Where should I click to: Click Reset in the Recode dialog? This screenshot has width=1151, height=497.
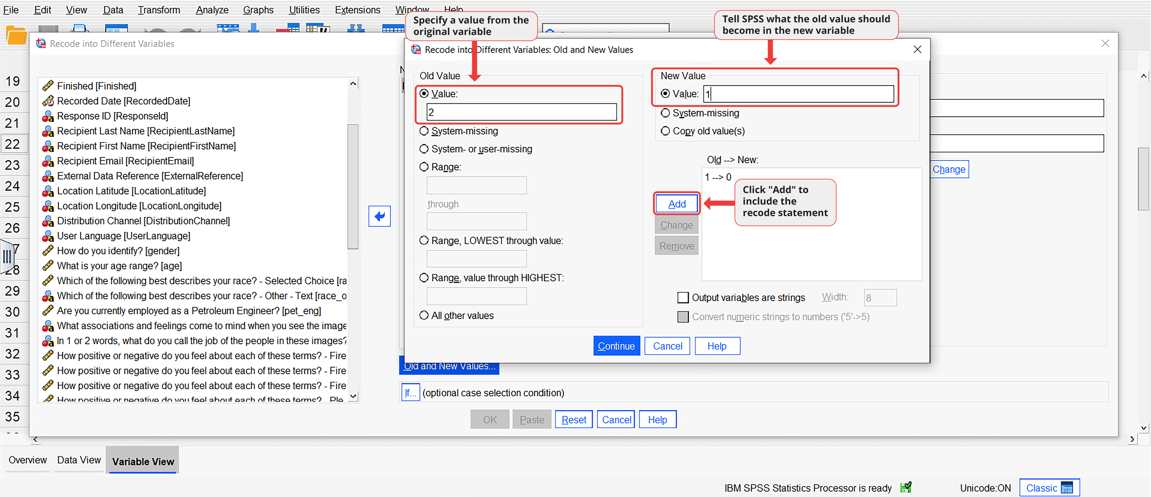[x=574, y=419]
